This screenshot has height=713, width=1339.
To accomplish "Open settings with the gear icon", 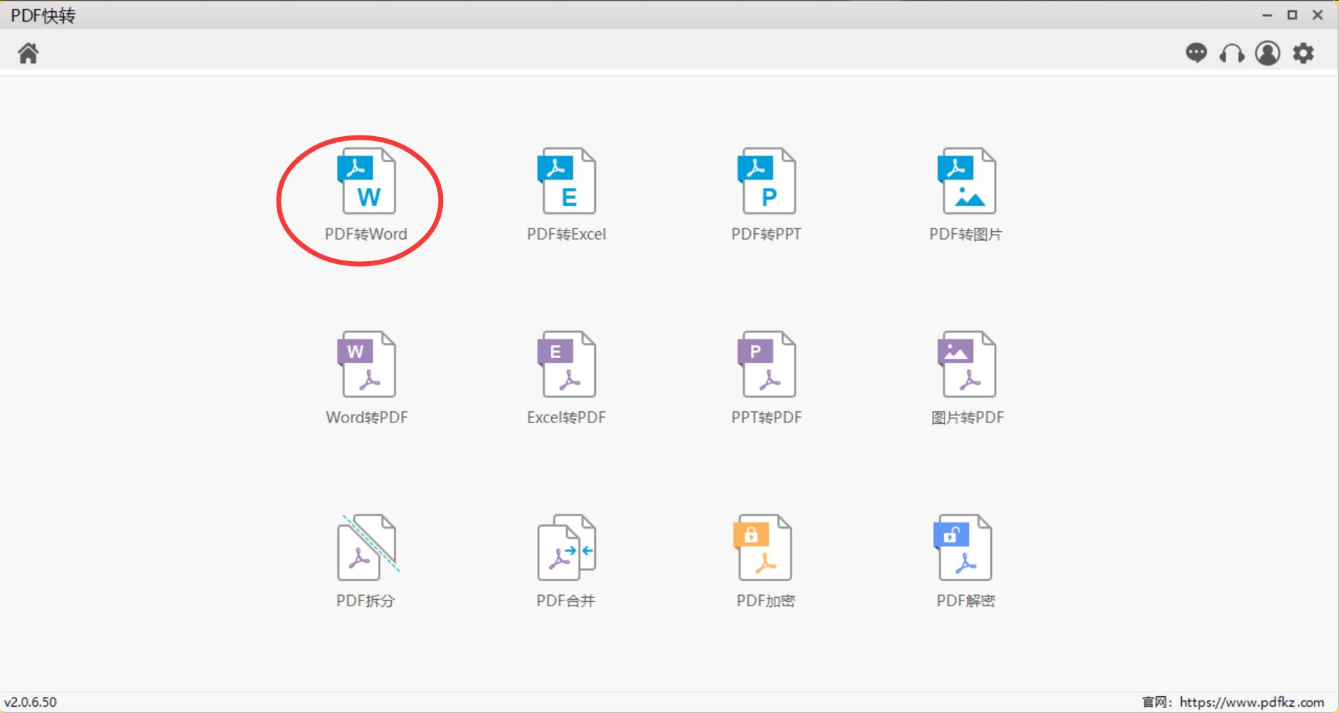I will pos(1303,53).
